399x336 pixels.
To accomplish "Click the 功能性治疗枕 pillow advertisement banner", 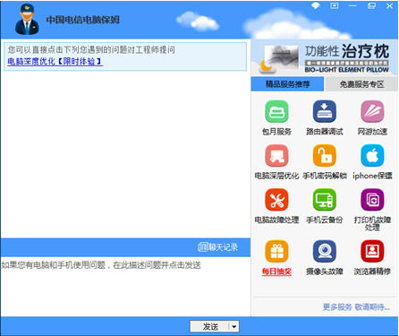I will [325, 58].
